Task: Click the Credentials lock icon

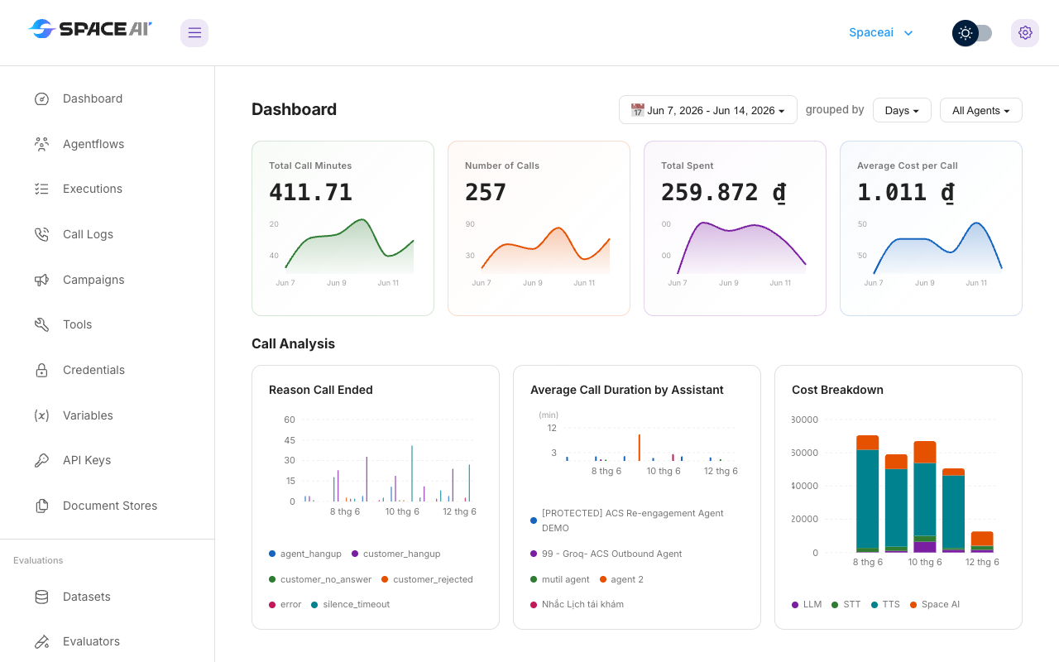Action: pos(41,370)
